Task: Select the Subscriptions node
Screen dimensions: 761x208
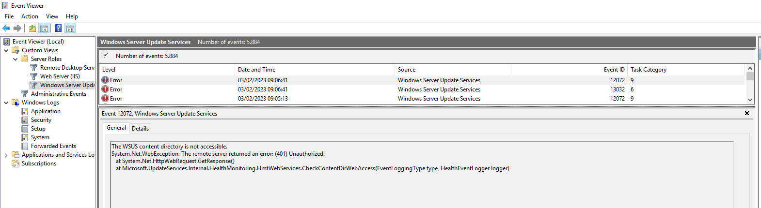Action: click(39, 163)
